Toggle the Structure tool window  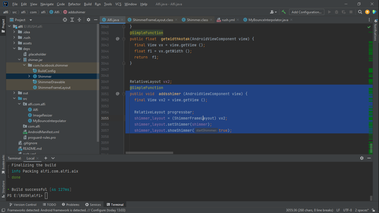3,189
